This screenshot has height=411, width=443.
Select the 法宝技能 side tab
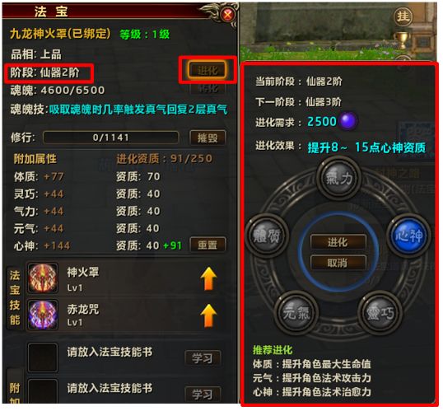pos(14,297)
